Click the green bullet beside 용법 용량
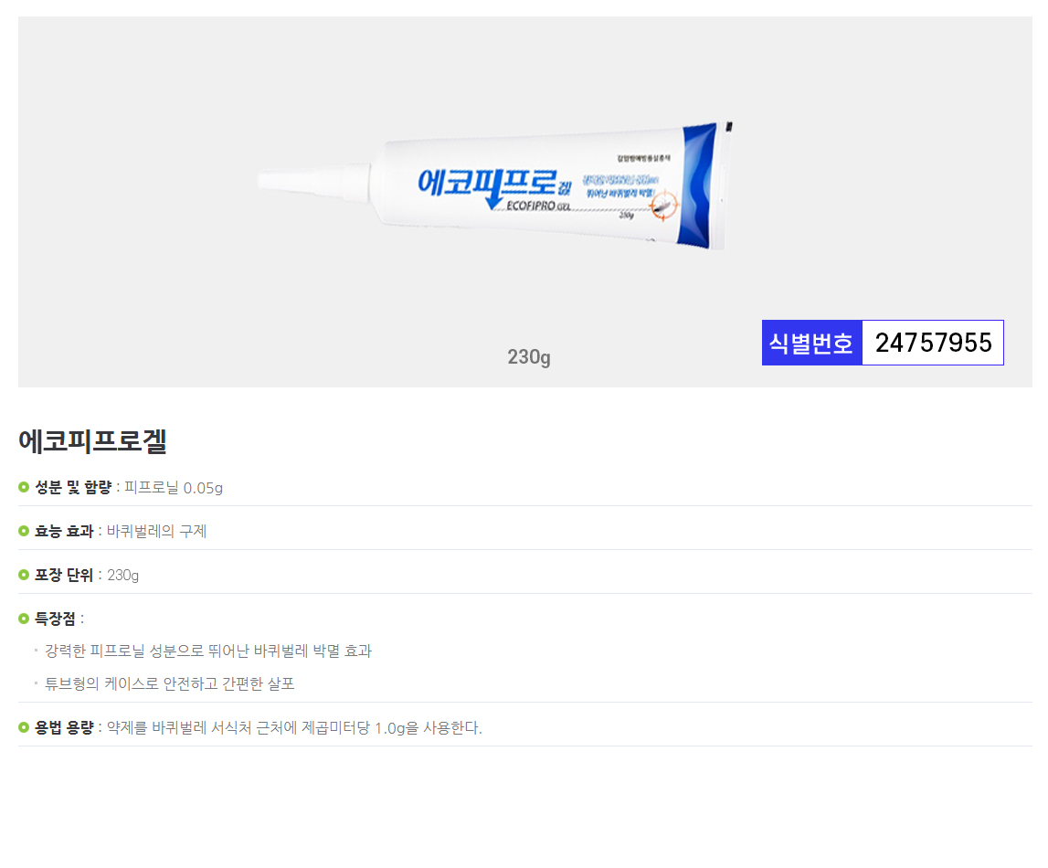 click(x=24, y=727)
